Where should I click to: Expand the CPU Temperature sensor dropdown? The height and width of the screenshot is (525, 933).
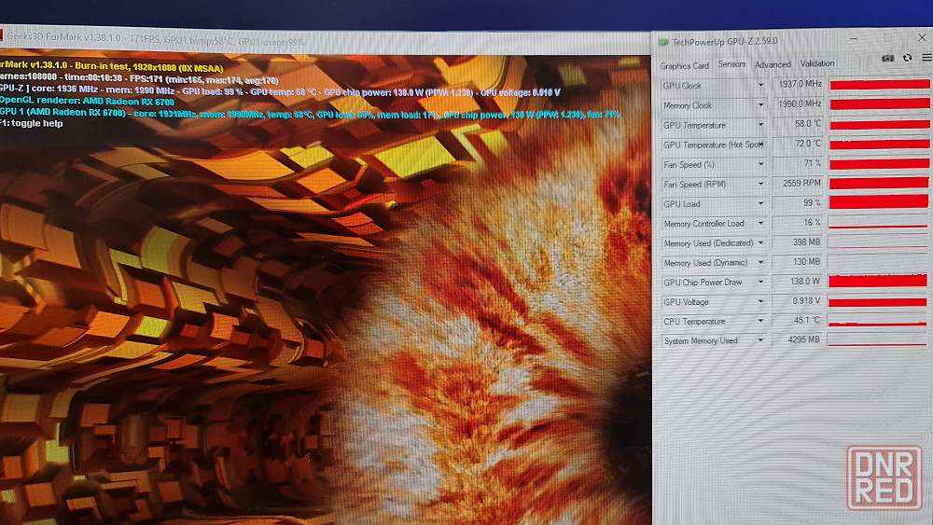760,321
